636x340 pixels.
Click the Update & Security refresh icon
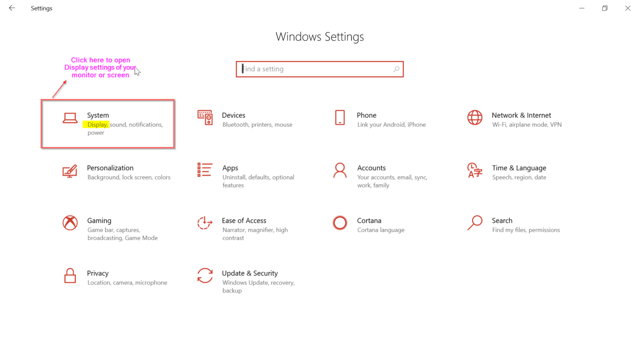pyautogui.click(x=205, y=276)
